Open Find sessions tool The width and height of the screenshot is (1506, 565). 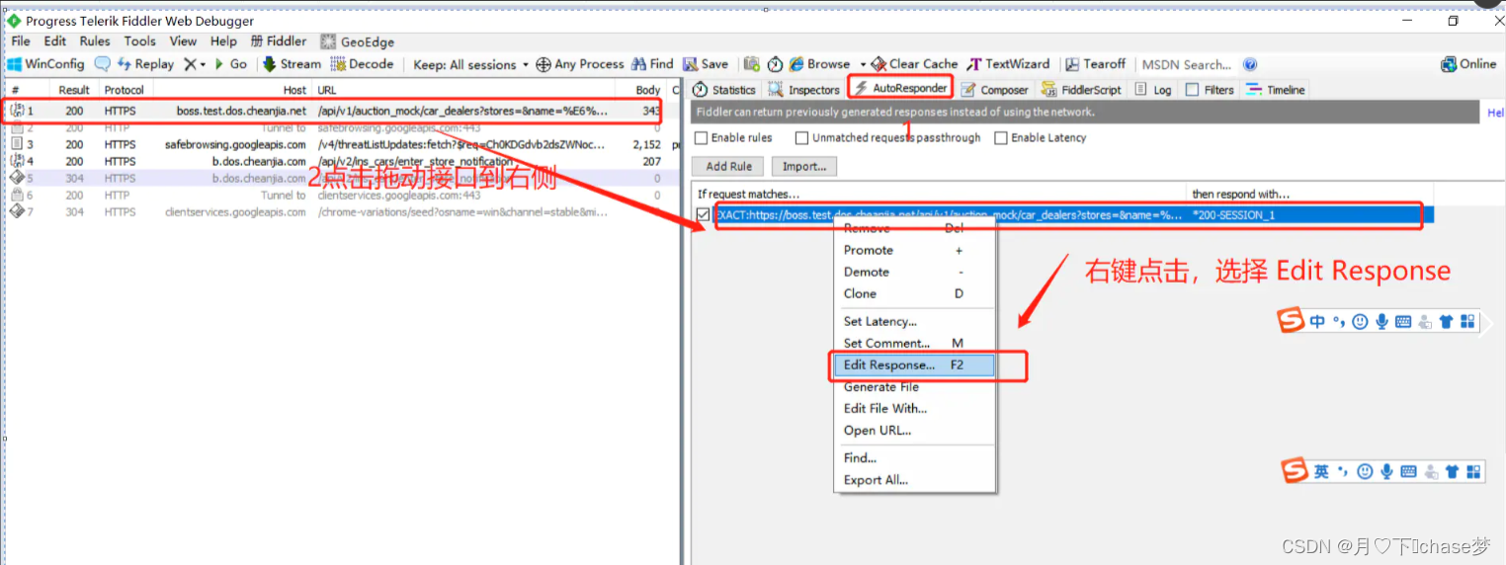click(652, 64)
